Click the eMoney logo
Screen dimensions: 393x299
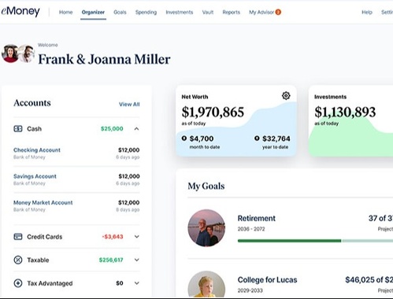[20, 11]
